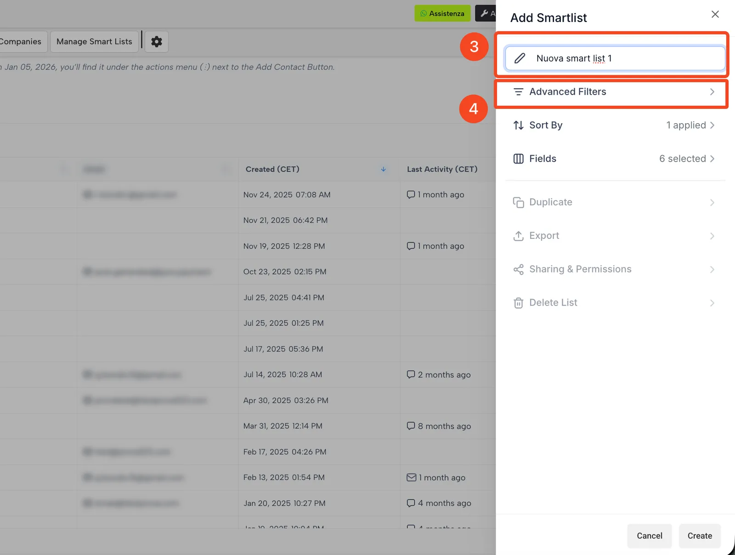
Task: Click the Created column sort arrow
Action: click(x=383, y=170)
